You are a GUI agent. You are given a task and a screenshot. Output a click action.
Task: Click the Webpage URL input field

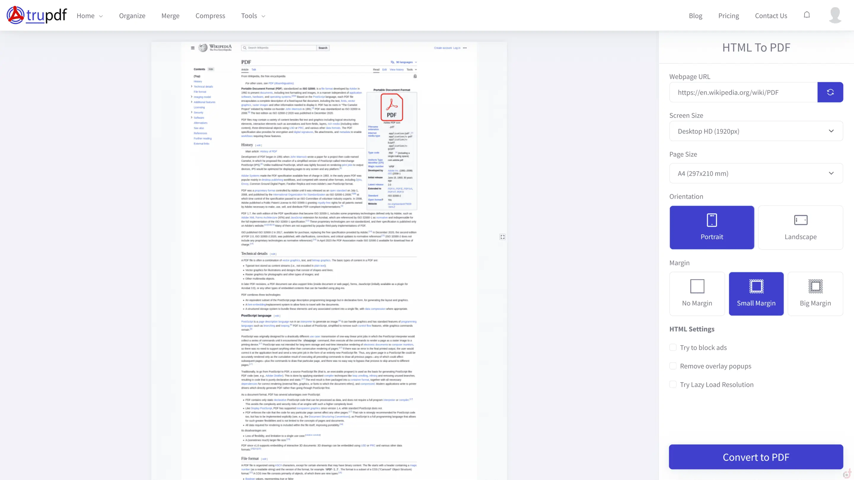pyautogui.click(x=743, y=92)
